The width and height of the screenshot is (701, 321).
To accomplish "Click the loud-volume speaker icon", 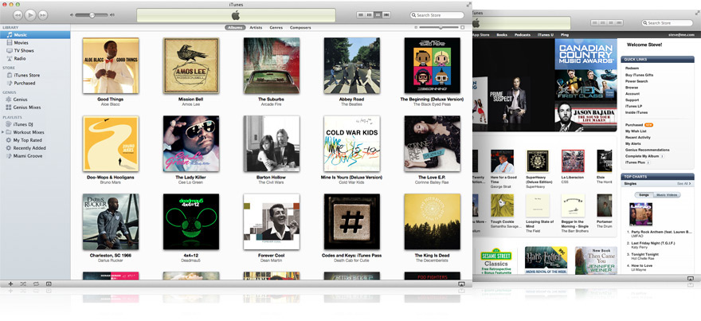I will point(112,15).
